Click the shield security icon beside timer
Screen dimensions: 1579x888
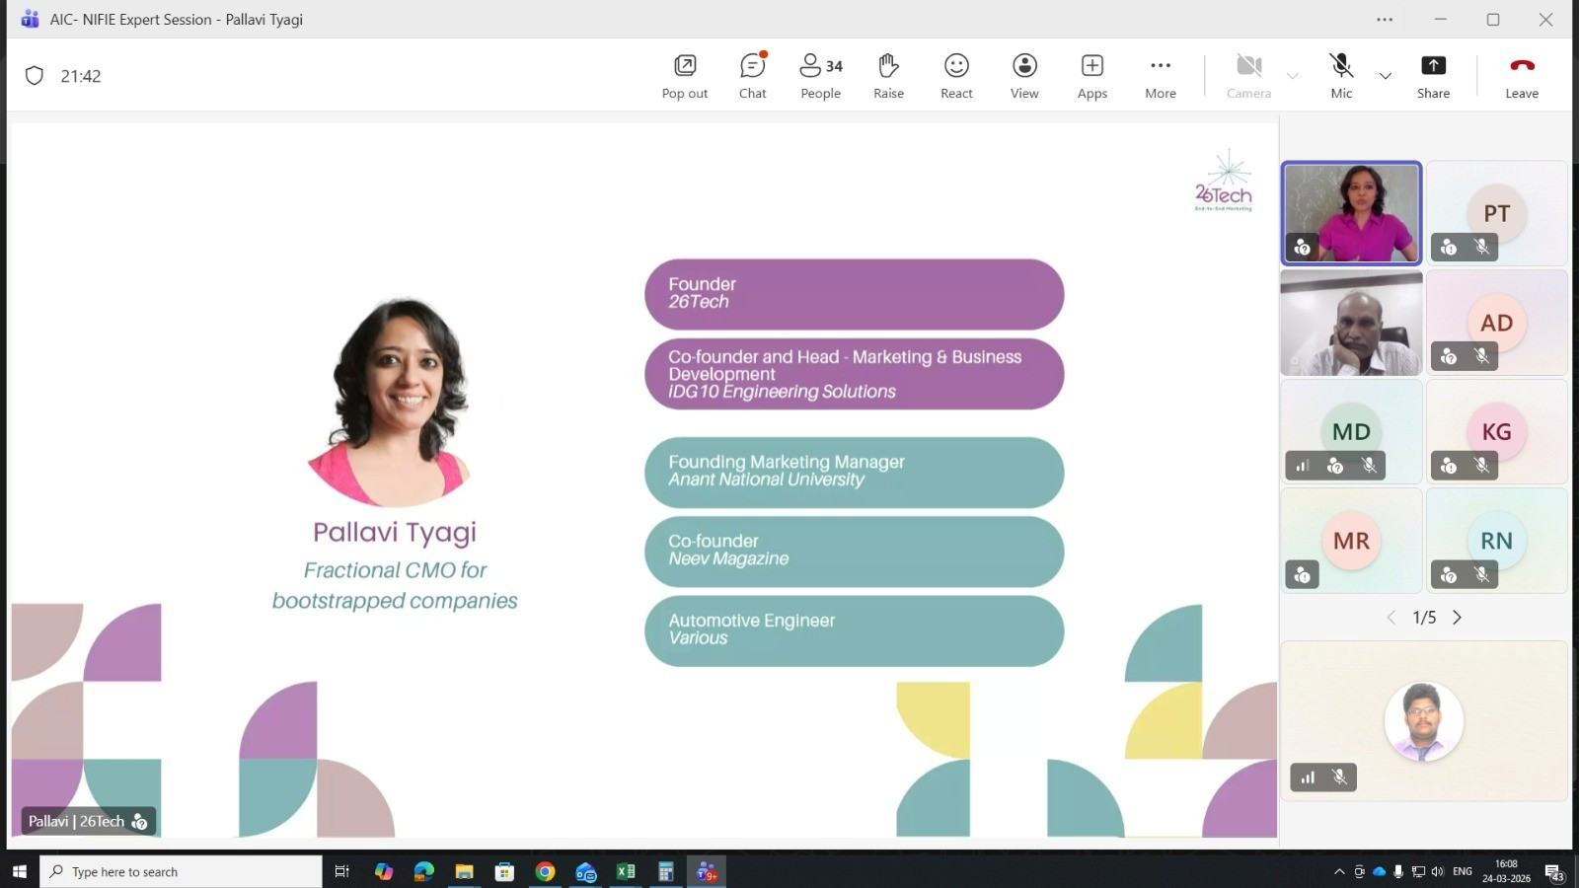coord(35,76)
